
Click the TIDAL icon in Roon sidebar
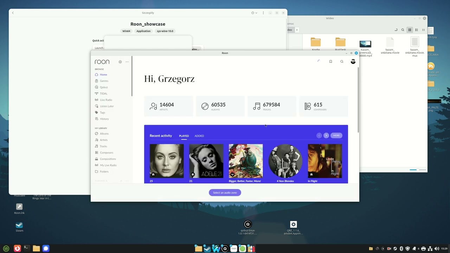97,93
